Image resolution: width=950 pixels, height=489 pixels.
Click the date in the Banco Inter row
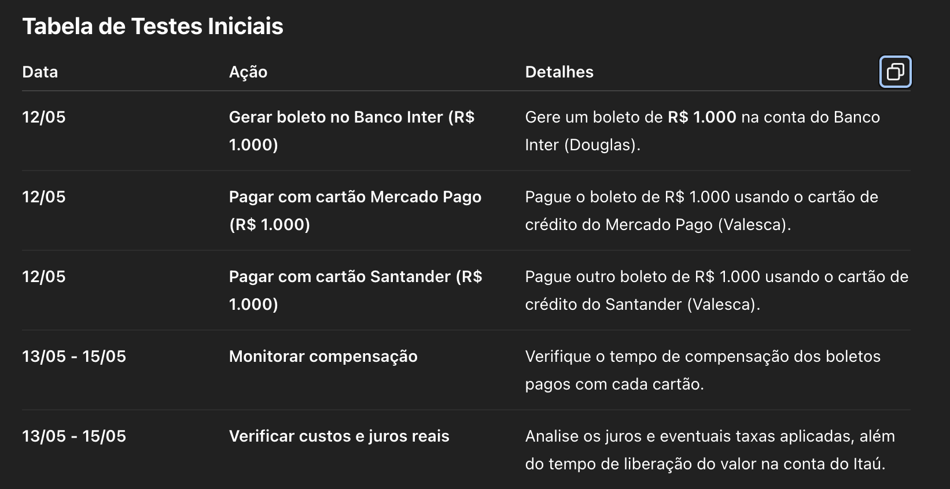point(44,117)
